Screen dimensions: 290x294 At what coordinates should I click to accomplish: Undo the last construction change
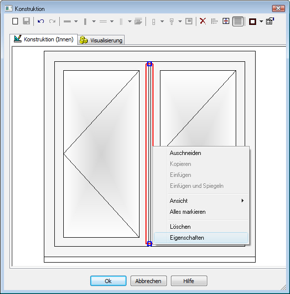tap(41, 21)
